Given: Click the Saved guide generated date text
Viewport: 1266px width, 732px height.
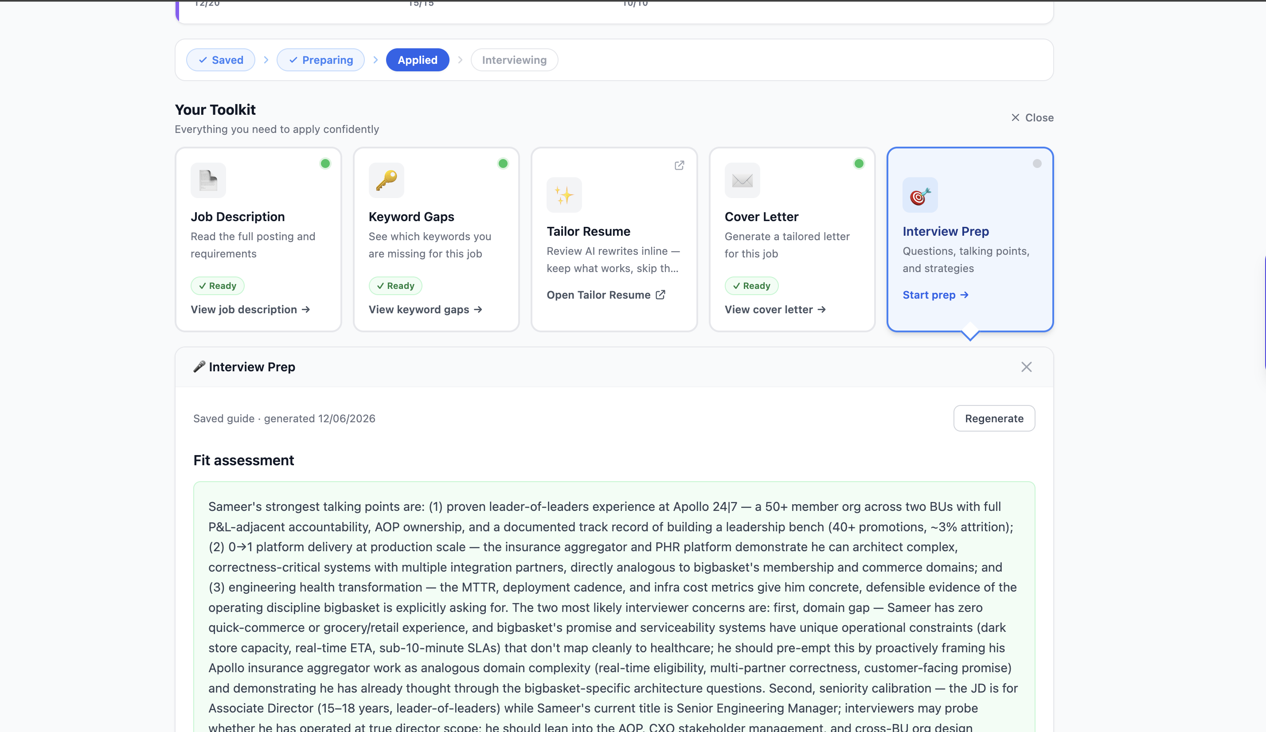Looking at the screenshot, I should 284,419.
